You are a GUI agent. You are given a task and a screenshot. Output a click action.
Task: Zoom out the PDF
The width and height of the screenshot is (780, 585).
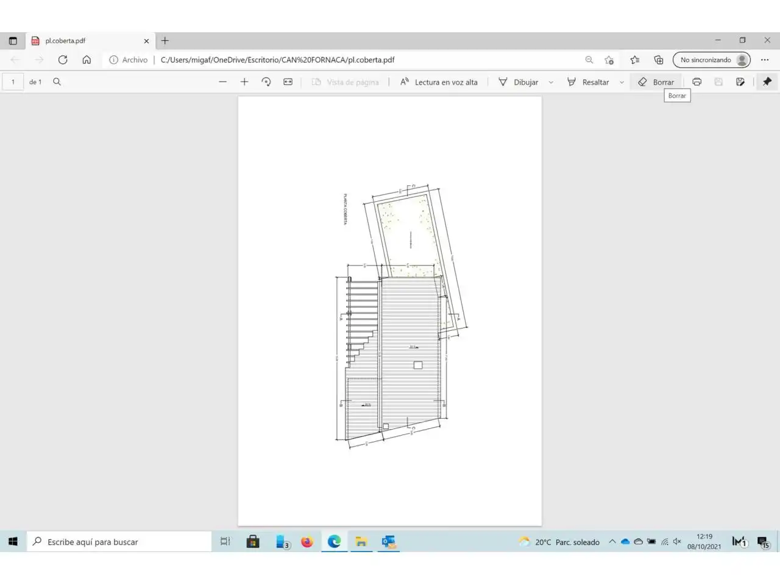[x=222, y=82]
